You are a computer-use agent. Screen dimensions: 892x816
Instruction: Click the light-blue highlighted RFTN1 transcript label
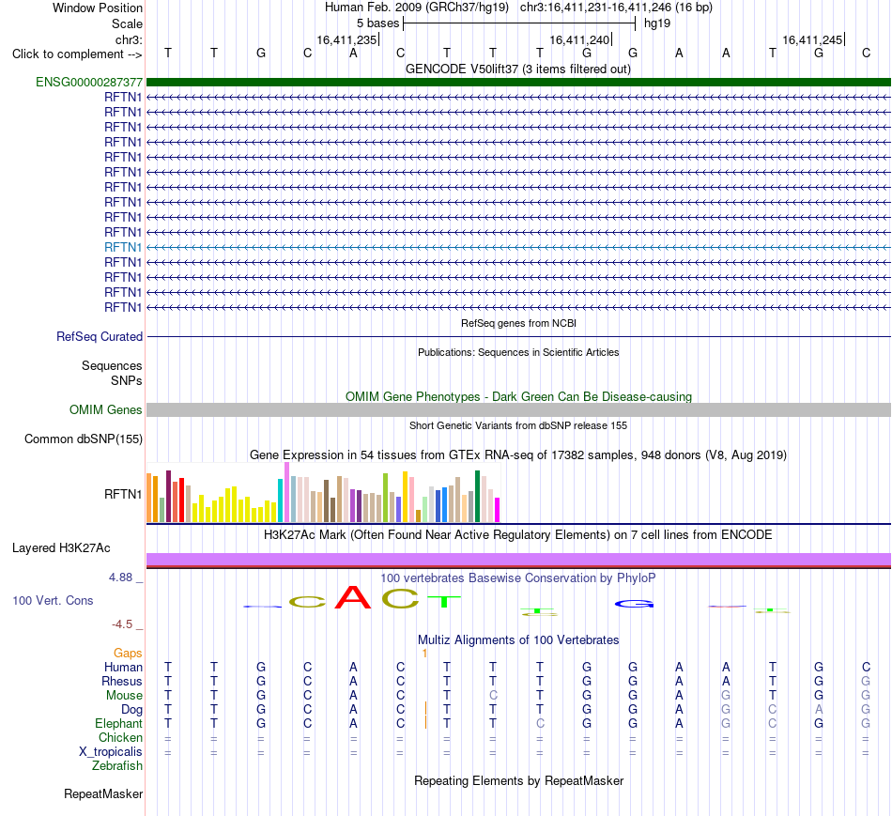pyautogui.click(x=123, y=248)
